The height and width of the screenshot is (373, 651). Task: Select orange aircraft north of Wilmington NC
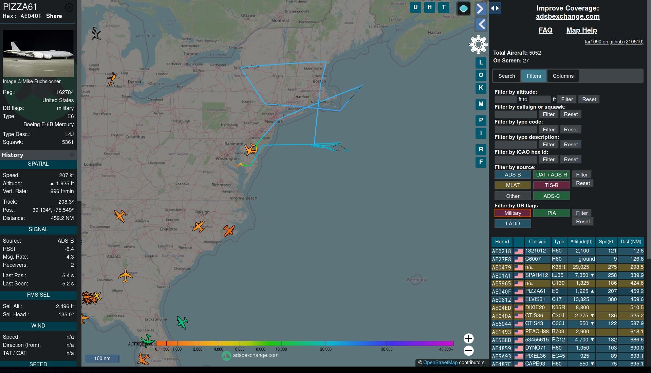pos(229,230)
